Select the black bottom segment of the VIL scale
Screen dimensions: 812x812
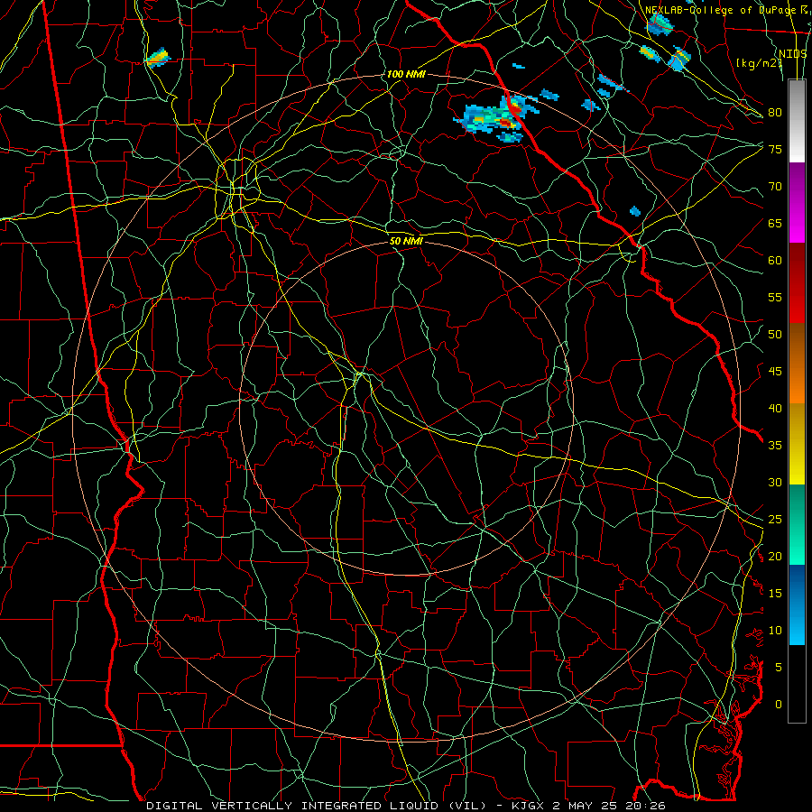click(x=797, y=684)
